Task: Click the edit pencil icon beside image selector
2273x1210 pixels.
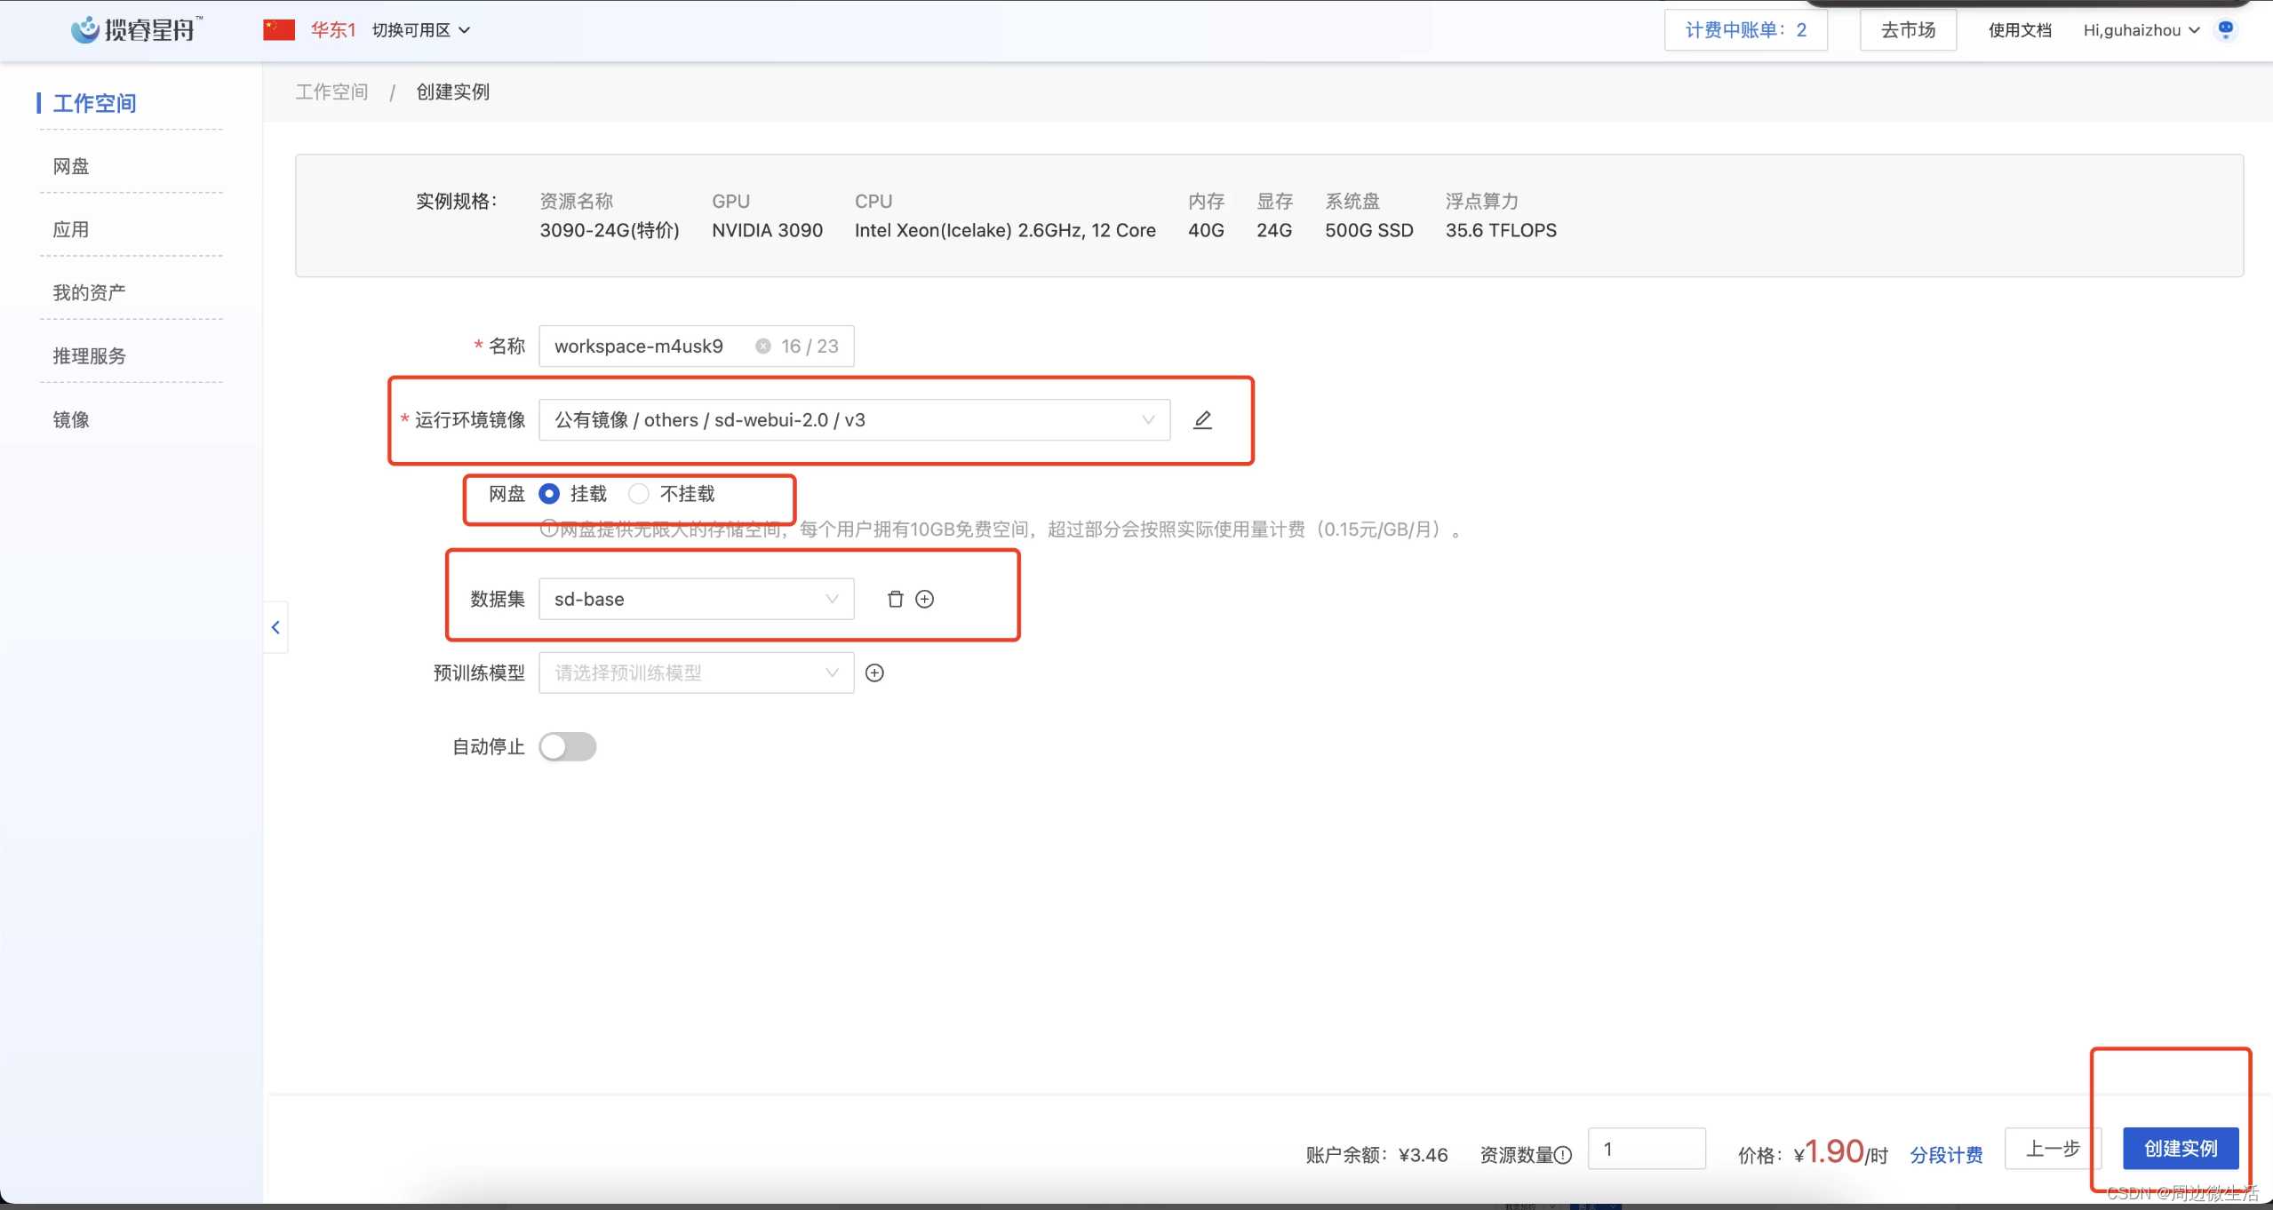Action: (1202, 419)
